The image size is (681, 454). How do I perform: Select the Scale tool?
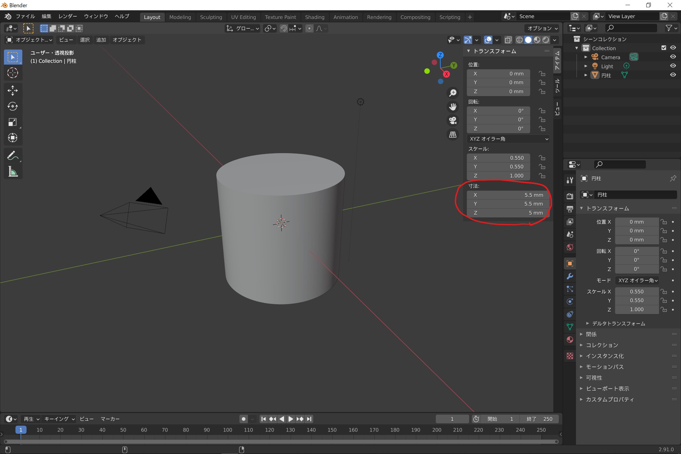tap(12, 122)
